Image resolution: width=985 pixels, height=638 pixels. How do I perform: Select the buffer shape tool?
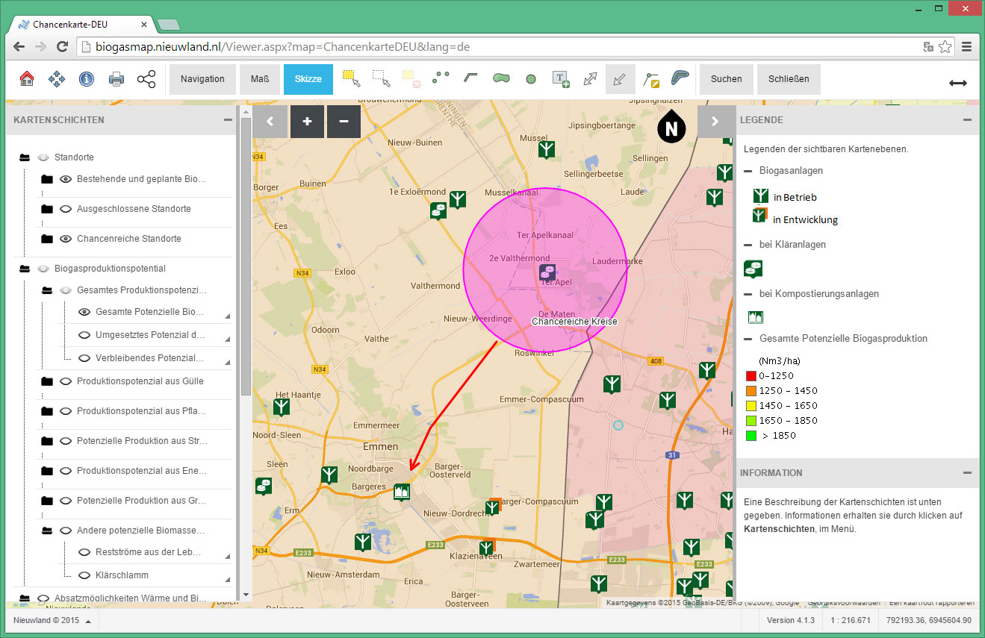click(680, 78)
